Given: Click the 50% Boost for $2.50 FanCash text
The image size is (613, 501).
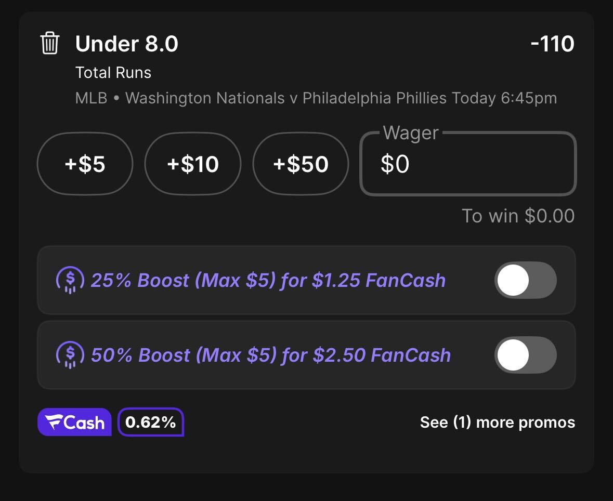Looking at the screenshot, I should 271,355.
